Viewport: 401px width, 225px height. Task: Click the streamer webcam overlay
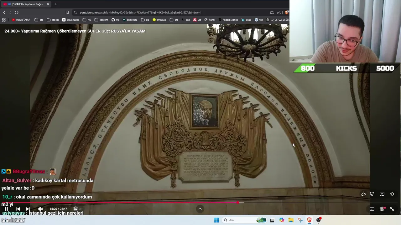[345, 31]
